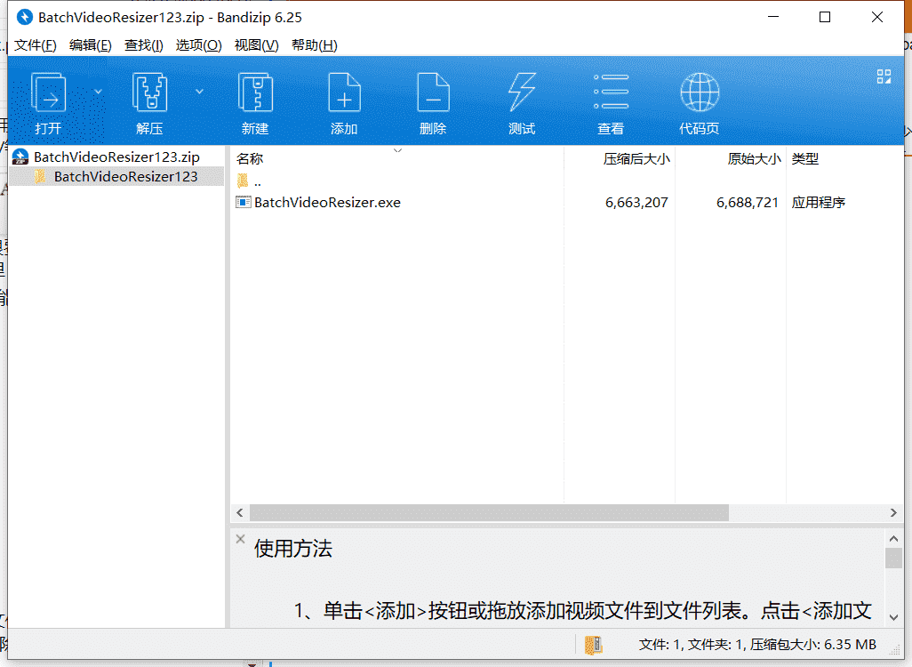Open the 选项(O) menu
Image resolution: width=912 pixels, height=667 pixels.
point(198,45)
